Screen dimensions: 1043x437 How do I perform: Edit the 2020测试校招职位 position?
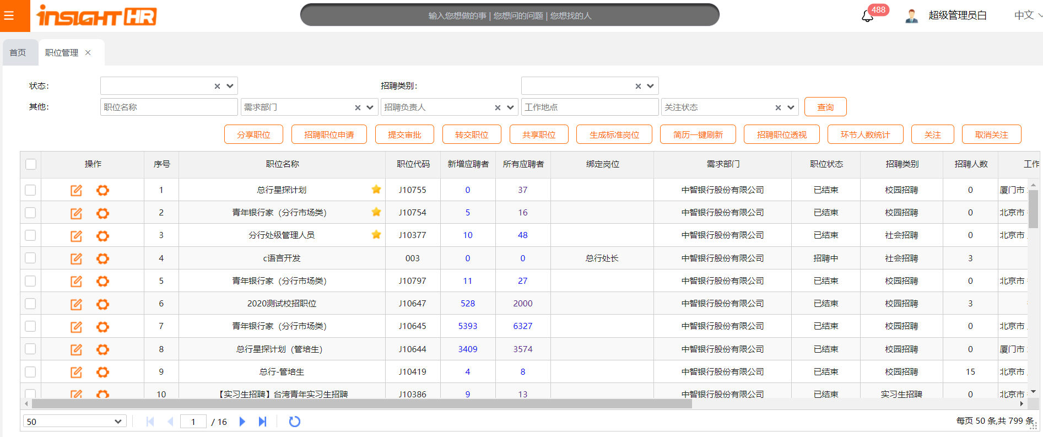point(76,304)
